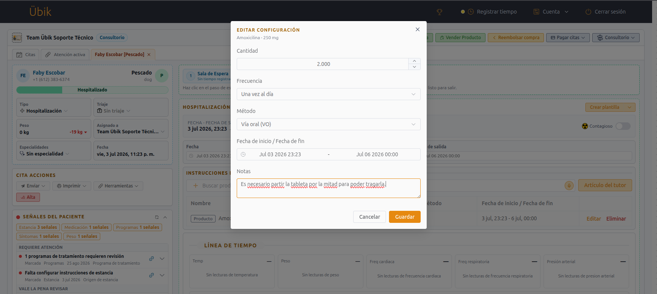The height and width of the screenshot is (294, 657).
Task: Expand programas de tratamiento signal row
Action: click(x=162, y=259)
